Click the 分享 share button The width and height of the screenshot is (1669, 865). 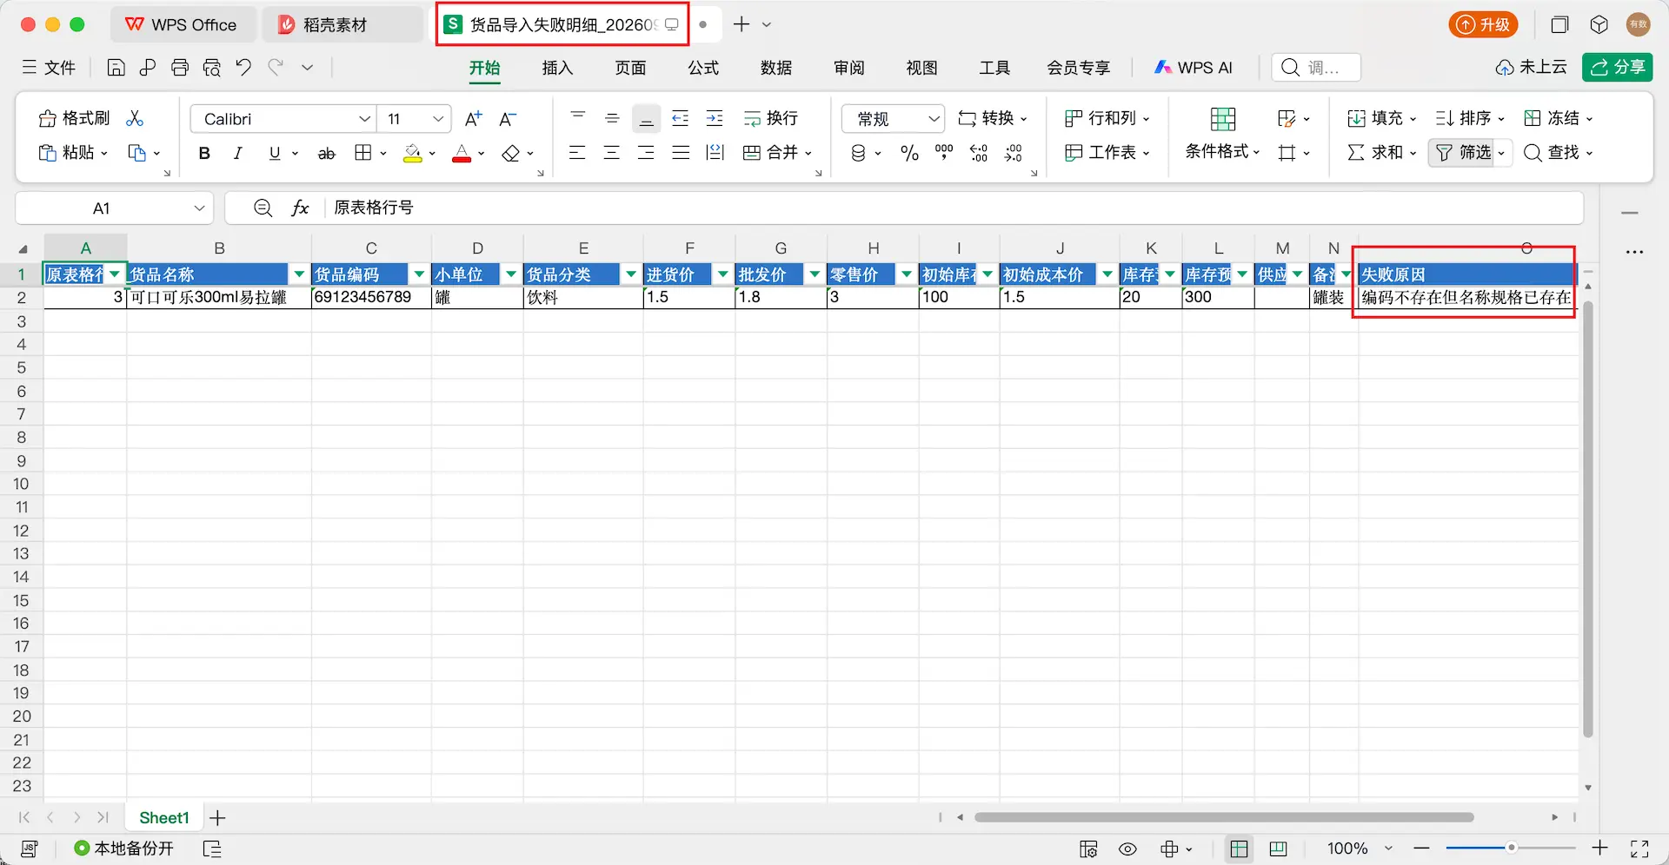pos(1618,68)
